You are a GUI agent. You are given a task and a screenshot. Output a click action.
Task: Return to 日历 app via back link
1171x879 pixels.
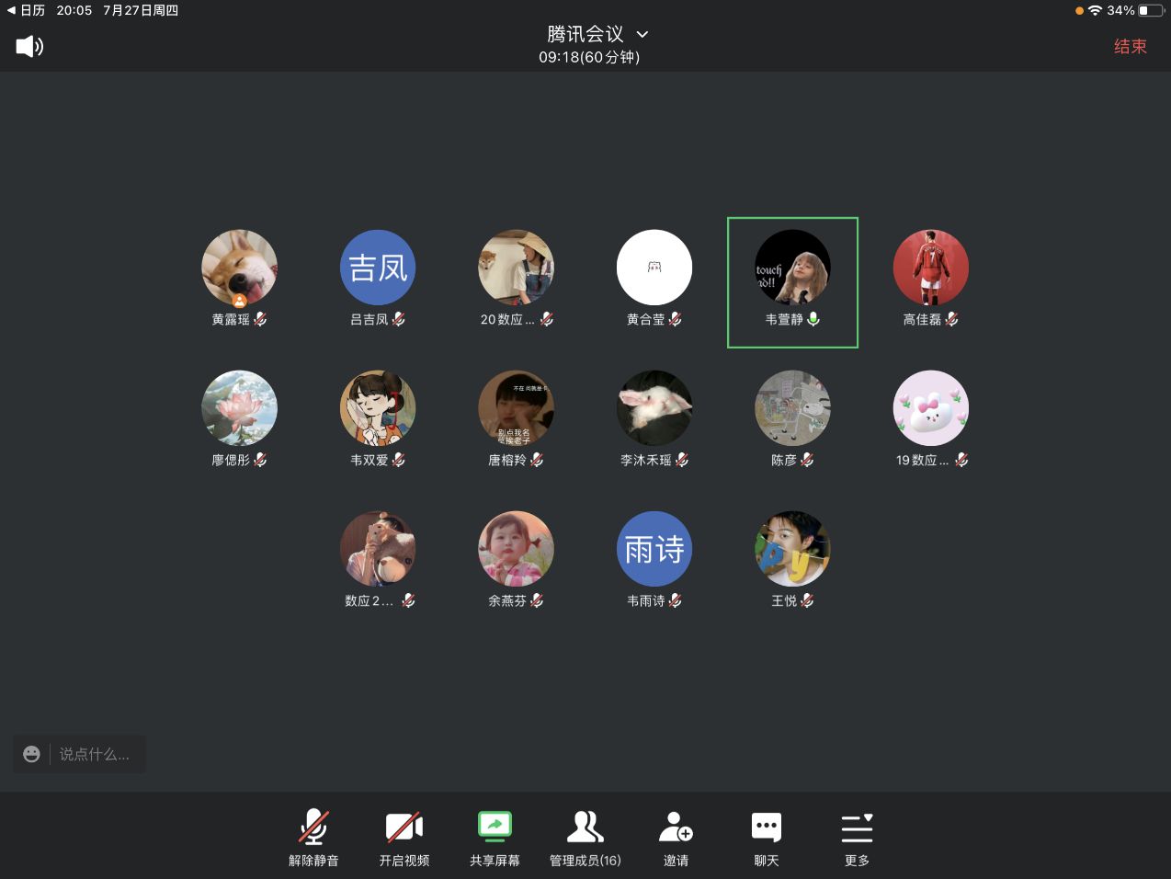click(x=26, y=10)
